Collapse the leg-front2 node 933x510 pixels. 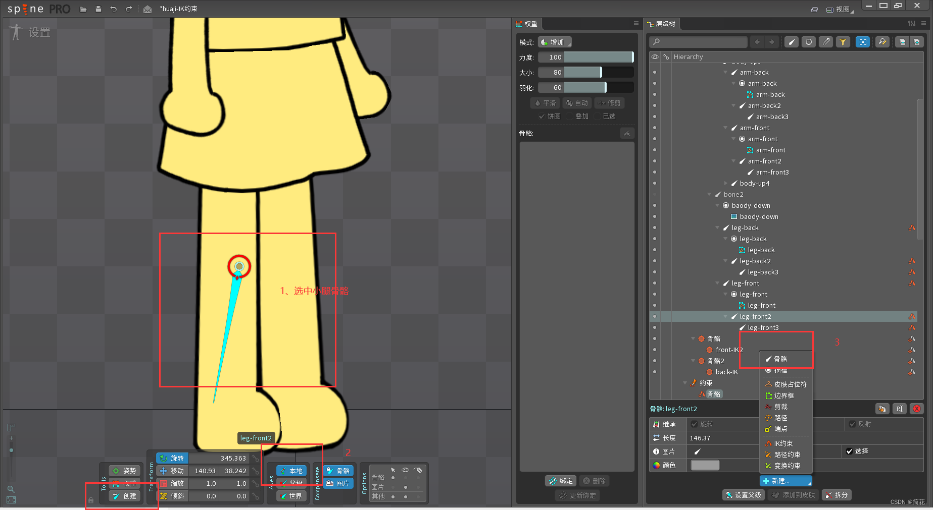(725, 316)
